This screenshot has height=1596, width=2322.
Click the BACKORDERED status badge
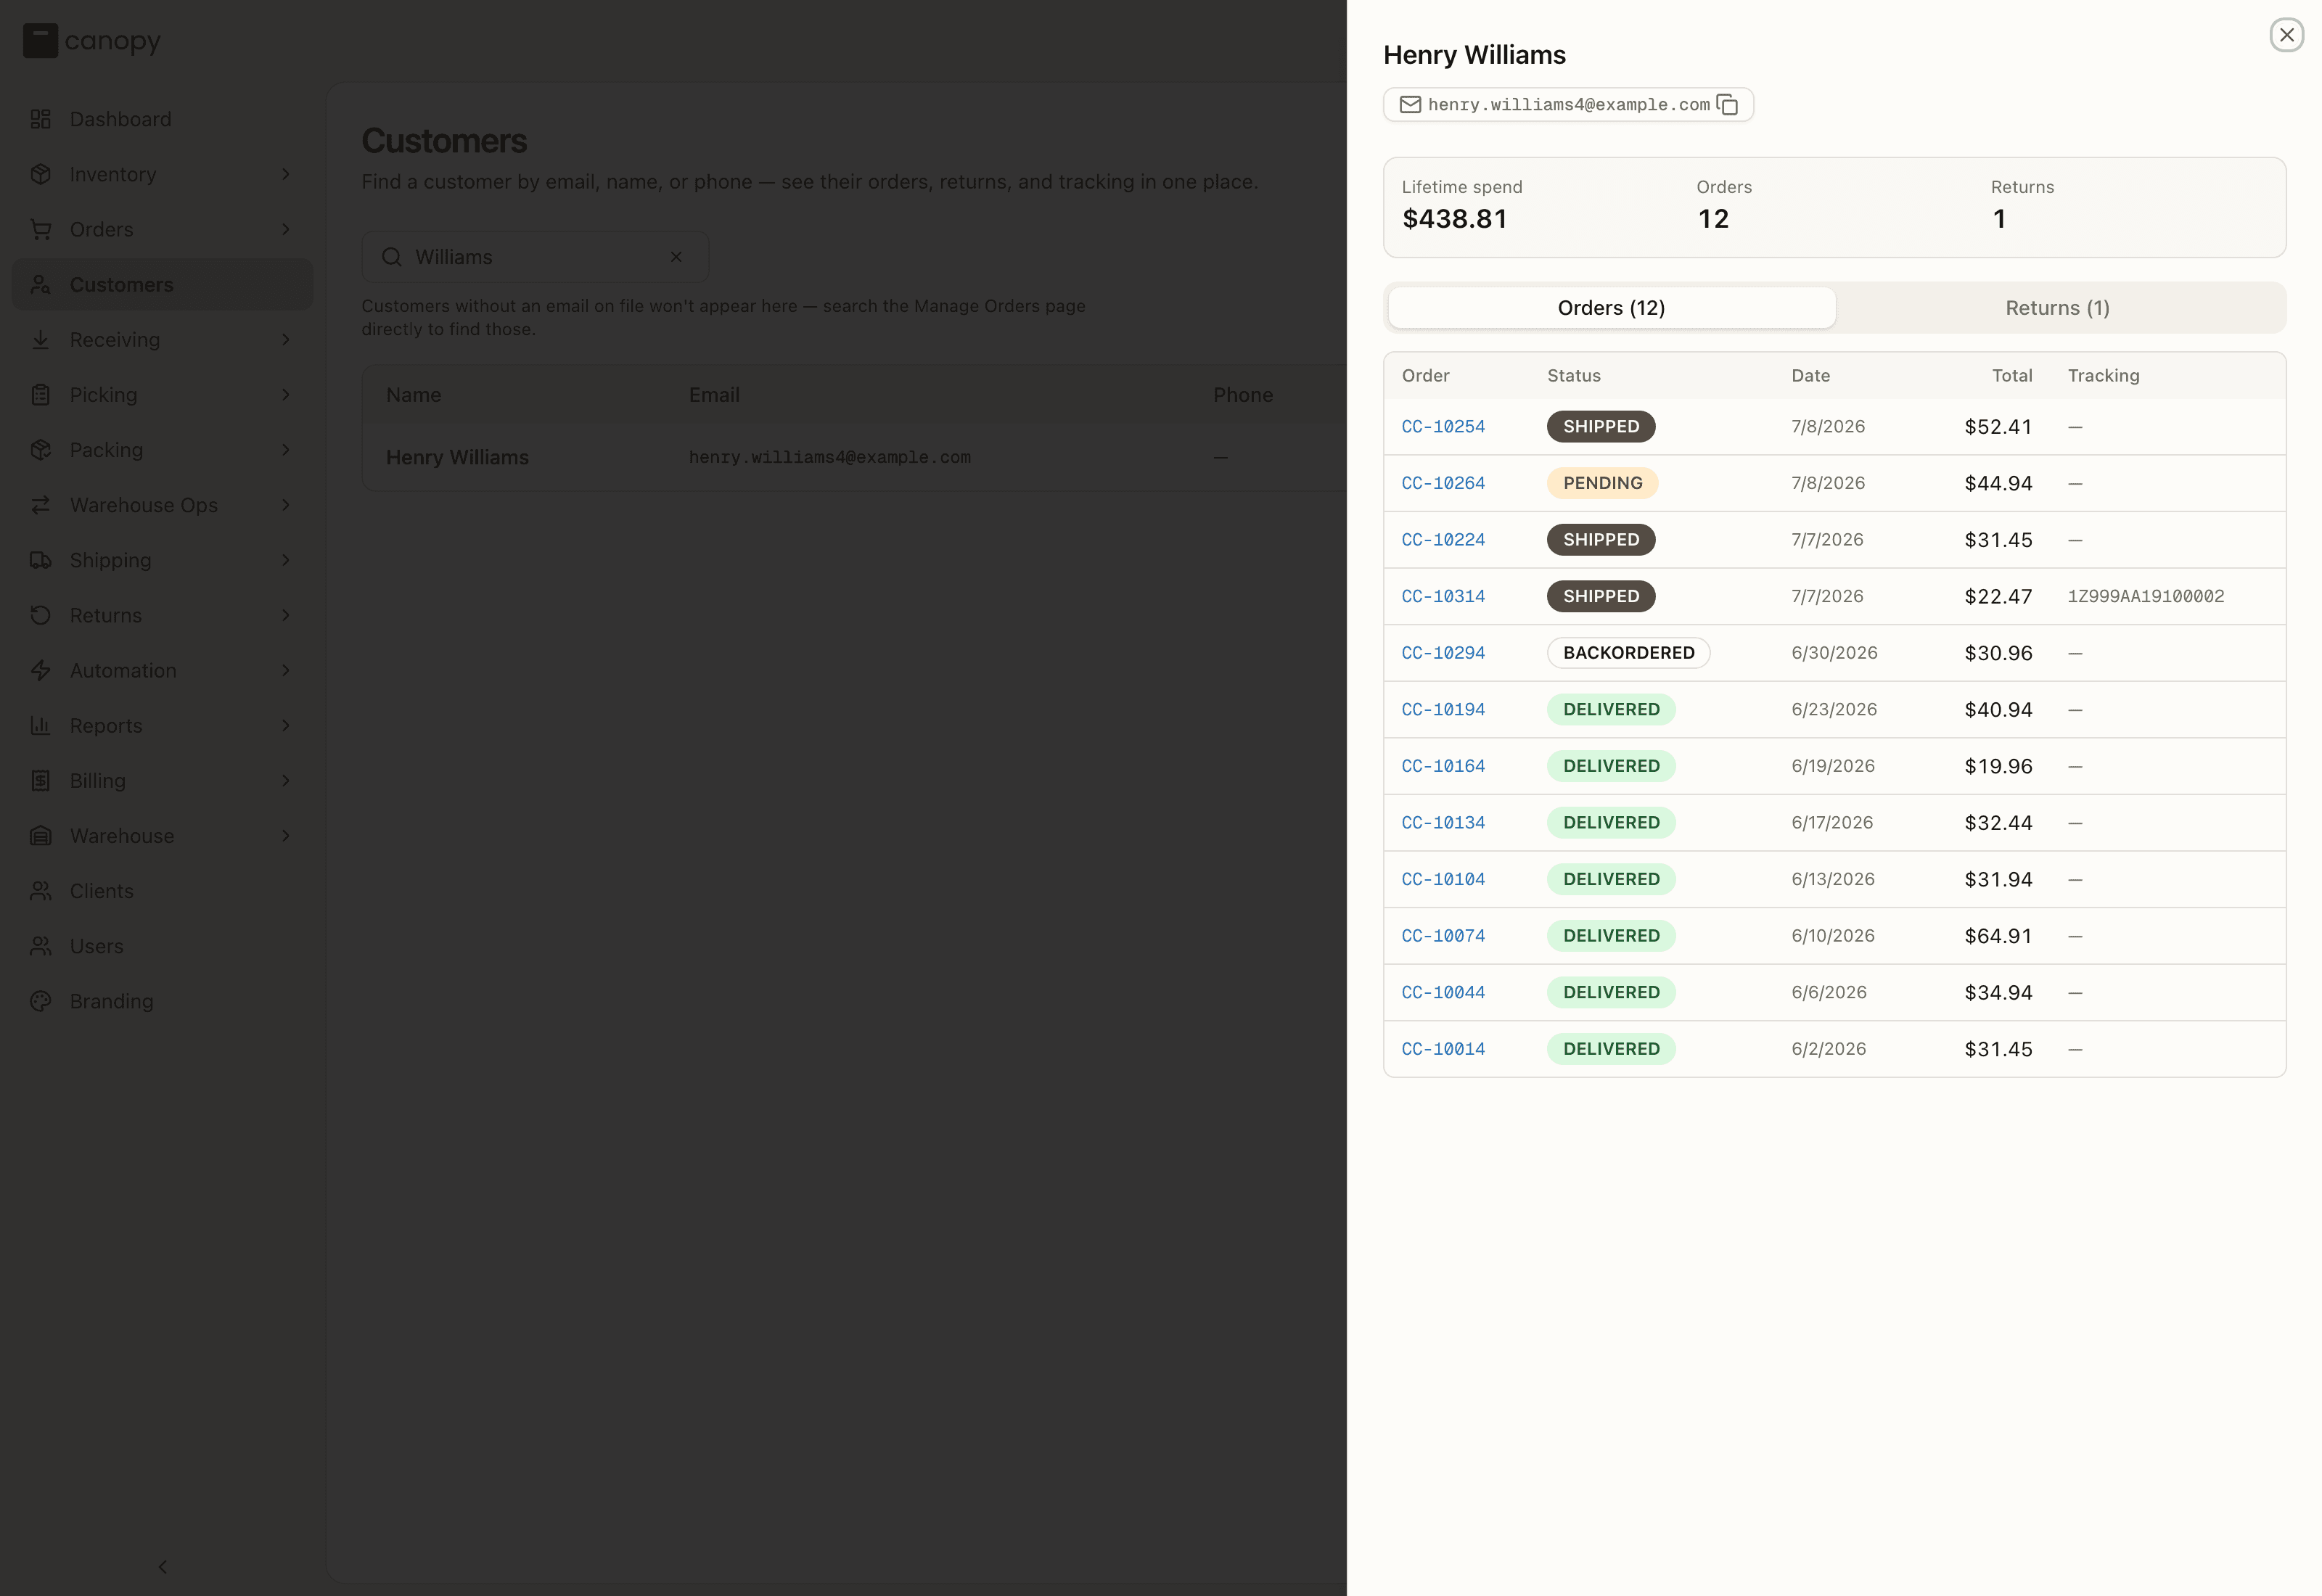[x=1628, y=653]
